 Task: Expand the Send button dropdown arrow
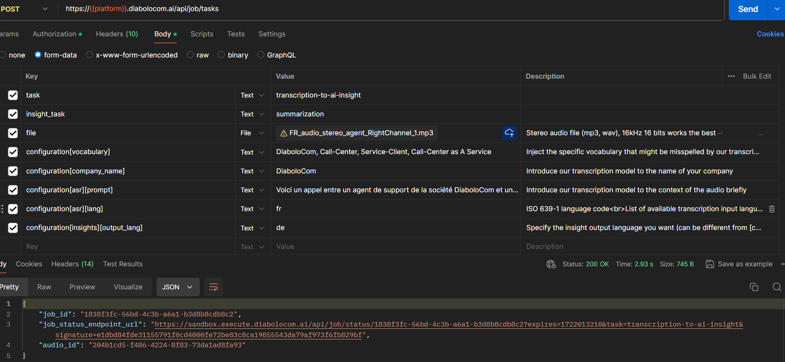(777, 9)
